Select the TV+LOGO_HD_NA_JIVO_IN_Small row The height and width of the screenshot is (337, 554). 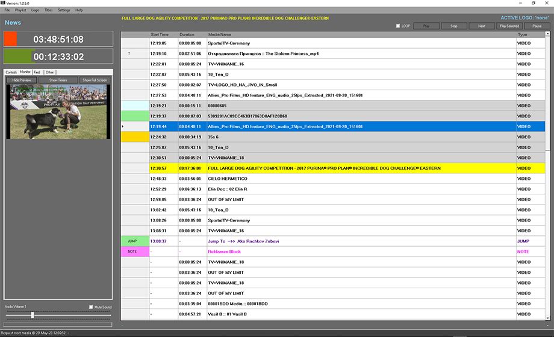click(333, 85)
